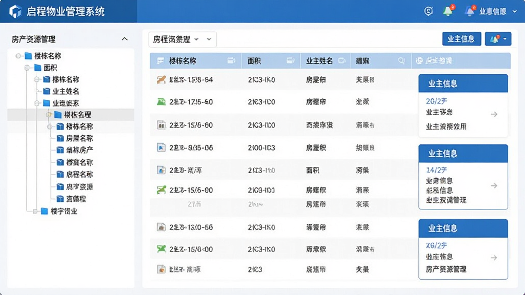Viewport: 525px width, 295px height.
Task: Click the 业主信息 header of the 14/2 card
Action: click(x=463, y=154)
